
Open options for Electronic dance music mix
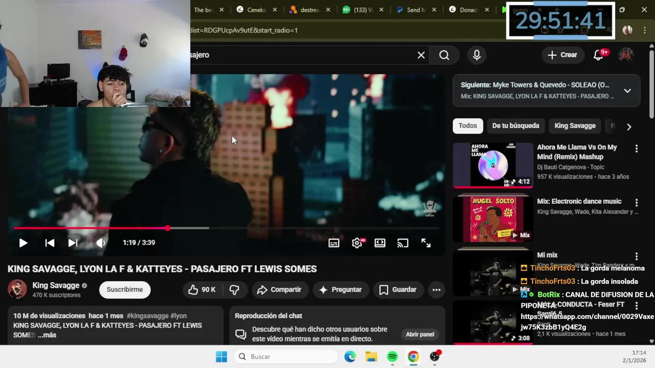coord(637,203)
